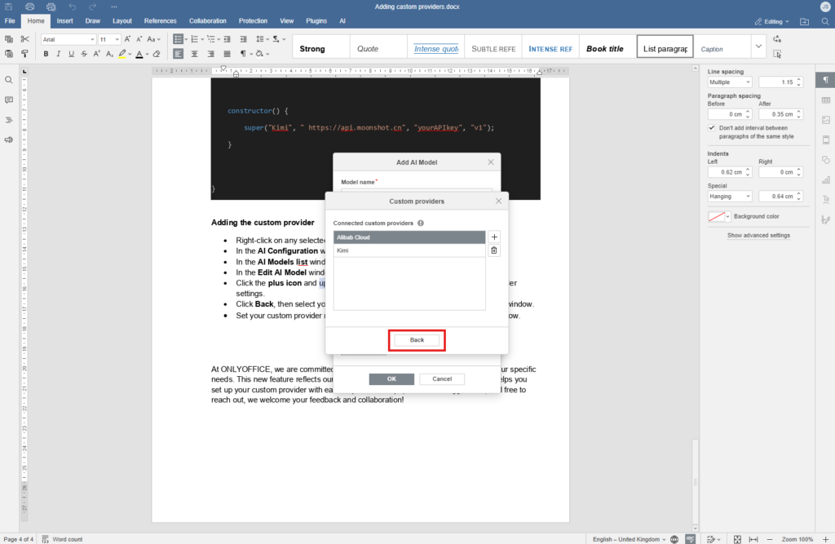
Task: Open the References ribbon tab
Action: click(x=160, y=20)
